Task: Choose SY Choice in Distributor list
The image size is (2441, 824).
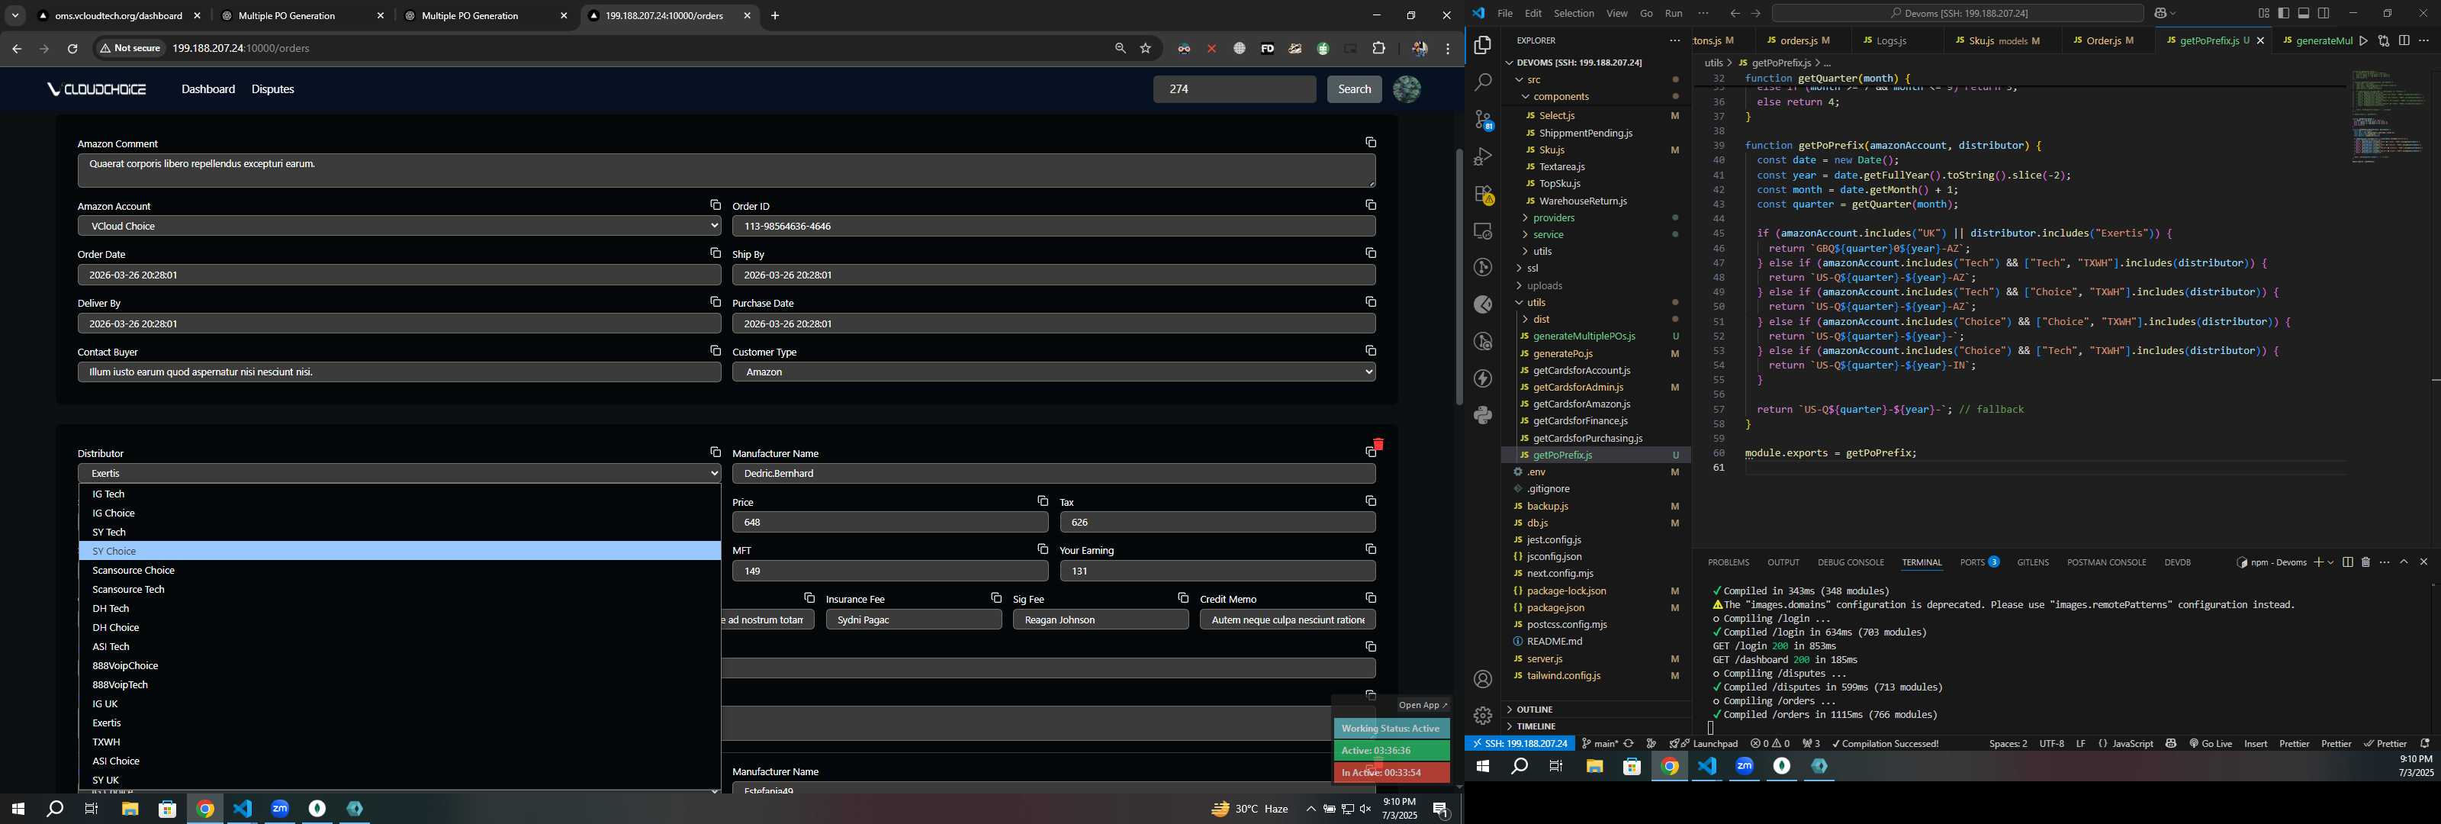Action: click(399, 551)
